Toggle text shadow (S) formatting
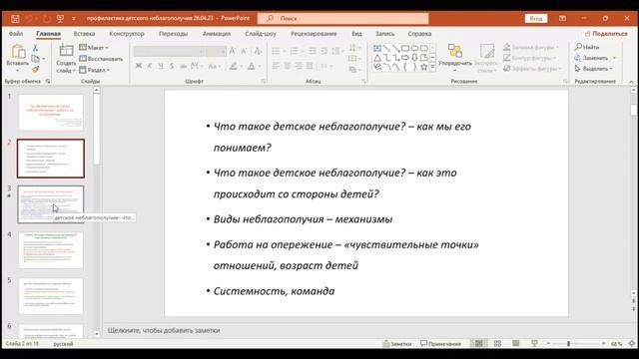Viewport: 639px width, 359px height. pyautogui.click(x=172, y=66)
